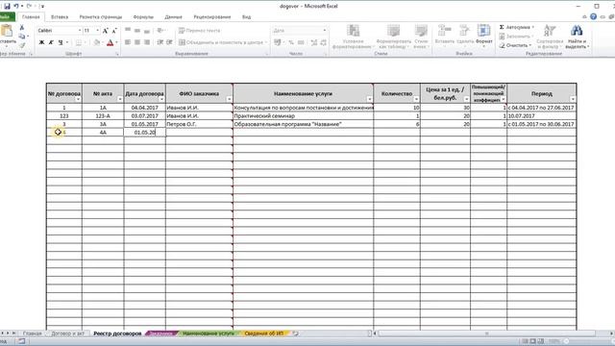Toggle middle vertical alignment
Viewport: 615px width, 346px height.
137,30
